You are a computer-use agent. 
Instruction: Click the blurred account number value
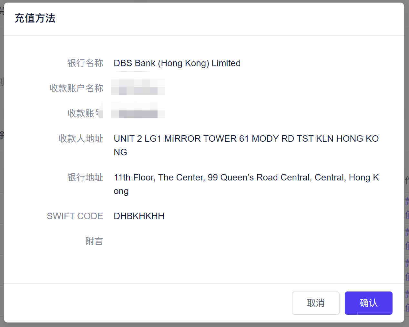point(138,111)
